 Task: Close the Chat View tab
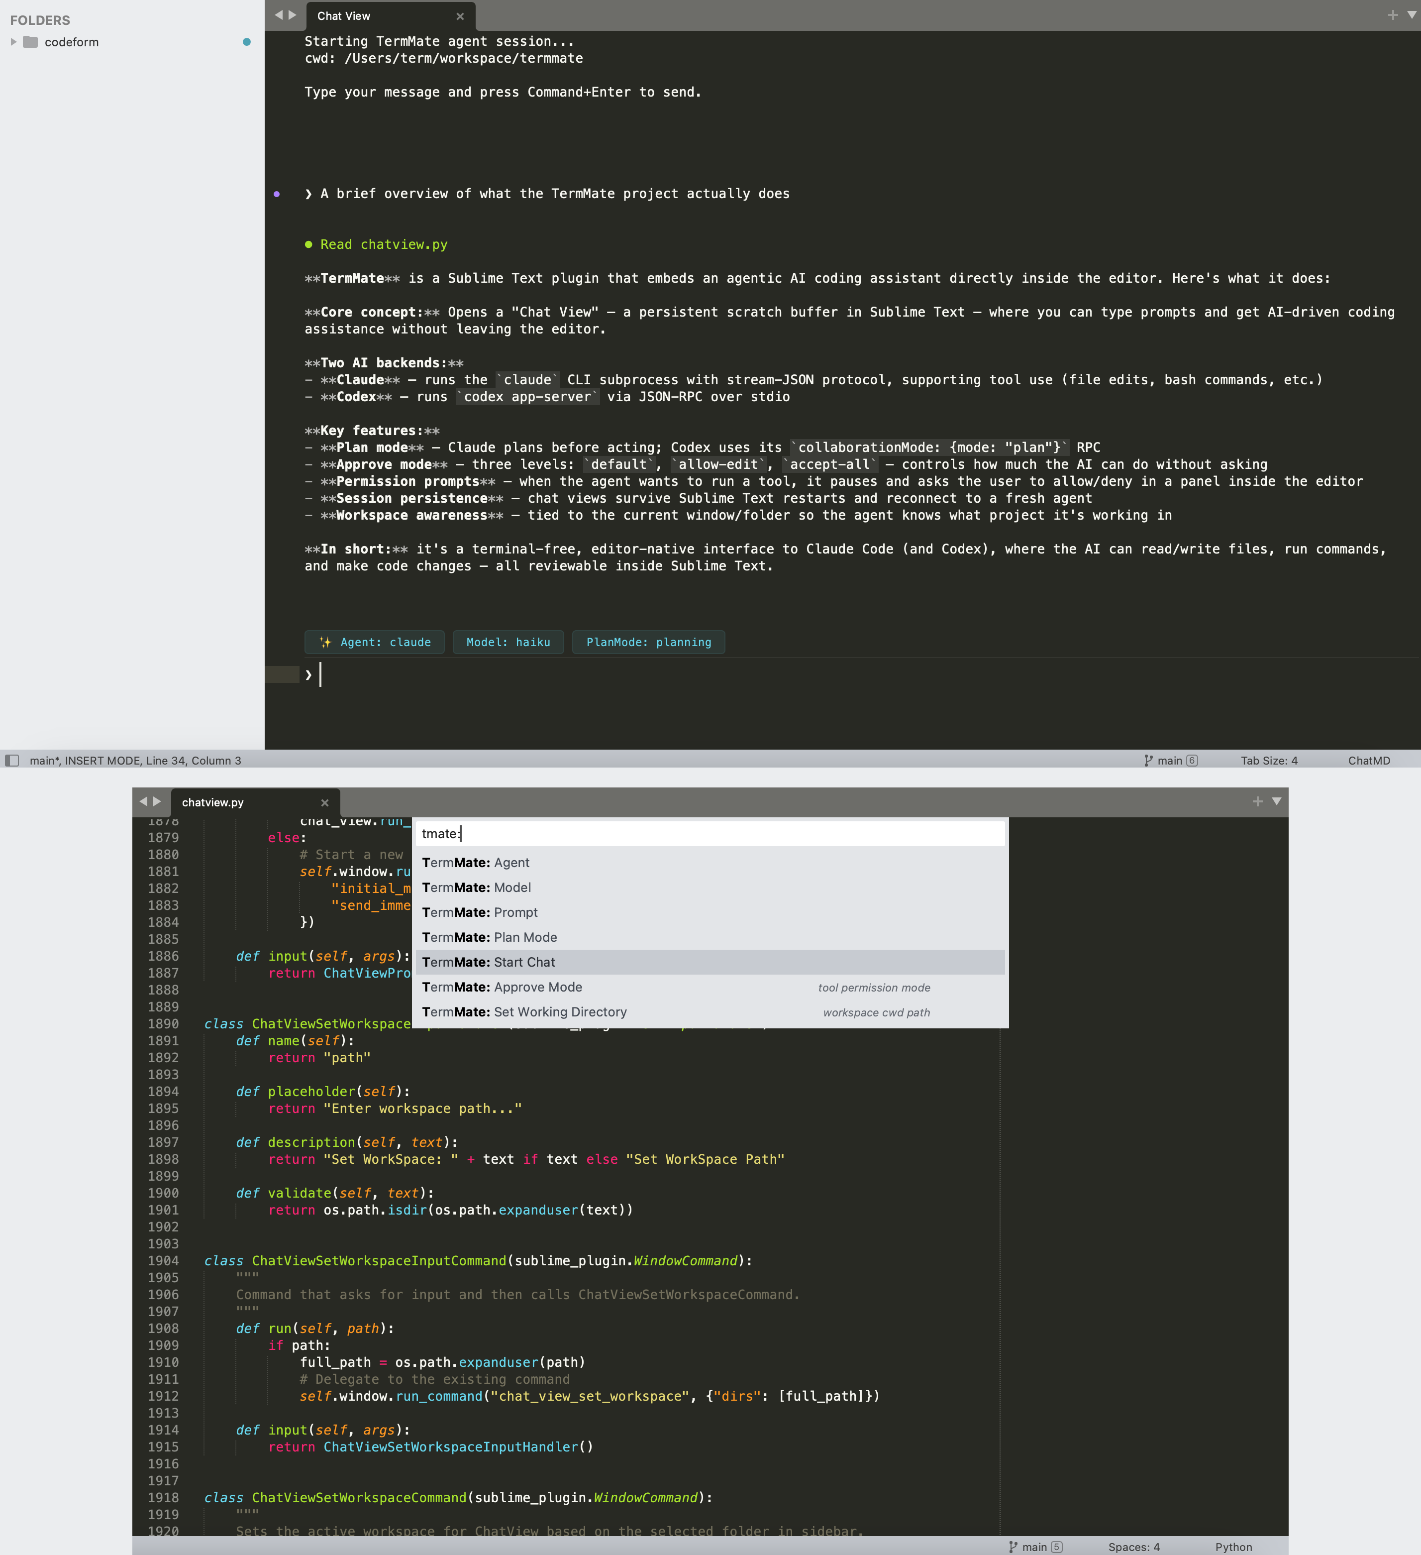460,16
